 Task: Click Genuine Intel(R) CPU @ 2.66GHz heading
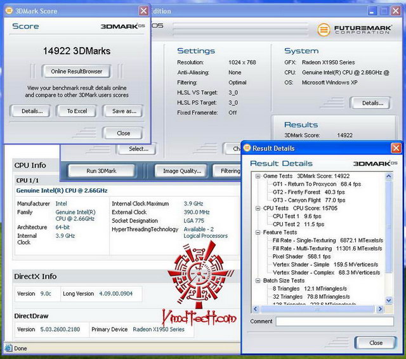(62, 191)
